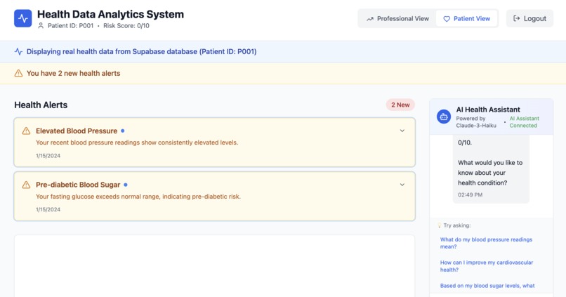This screenshot has width=566, height=297.
Task: Click the blue unread dot on Pre-diabetic Blood Sugar
Action: pos(126,185)
